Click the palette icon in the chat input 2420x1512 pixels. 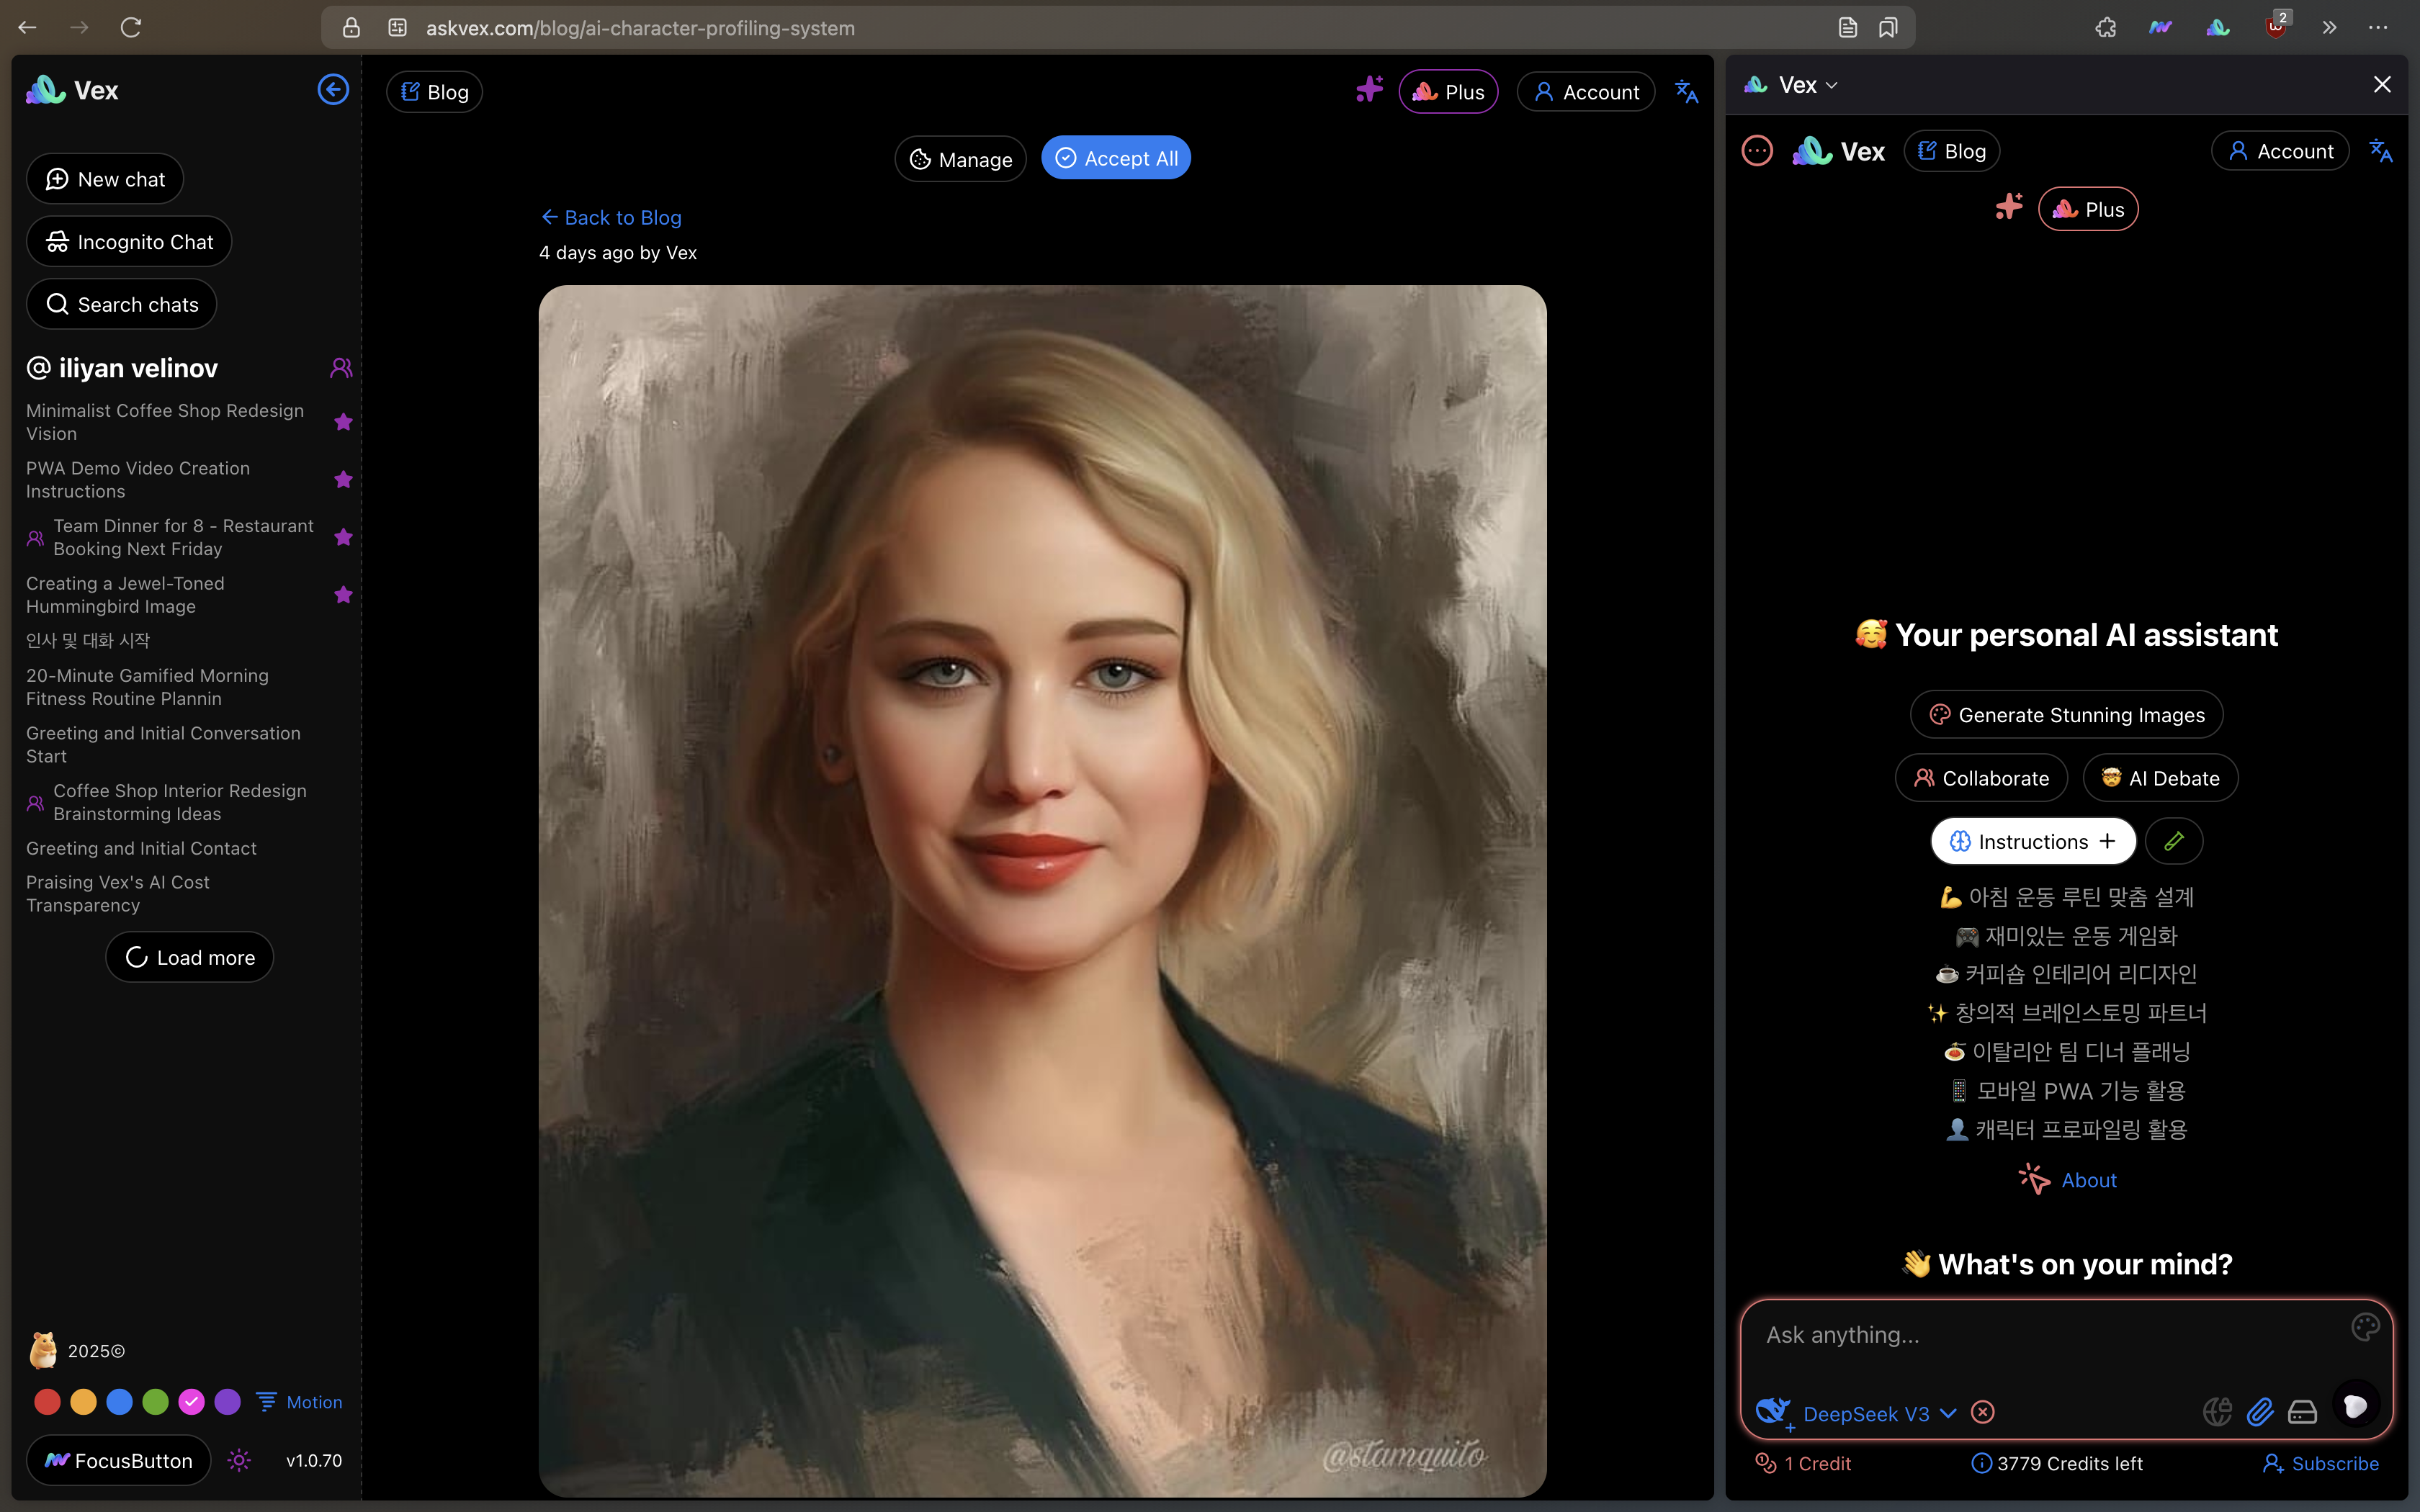pyautogui.click(x=2365, y=1327)
